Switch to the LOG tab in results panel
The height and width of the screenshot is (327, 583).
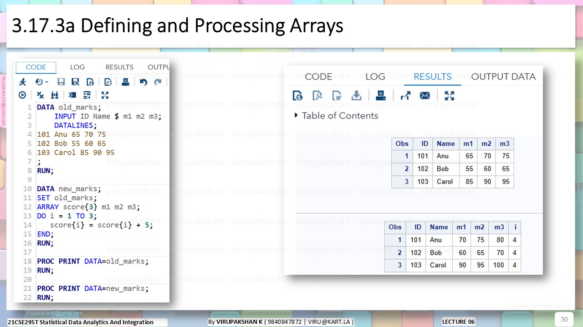[x=375, y=77]
